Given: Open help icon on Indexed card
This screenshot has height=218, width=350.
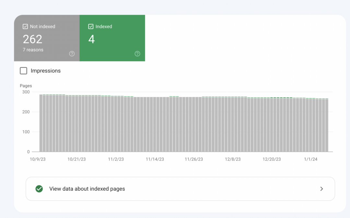Looking at the screenshot, I should click(x=137, y=54).
